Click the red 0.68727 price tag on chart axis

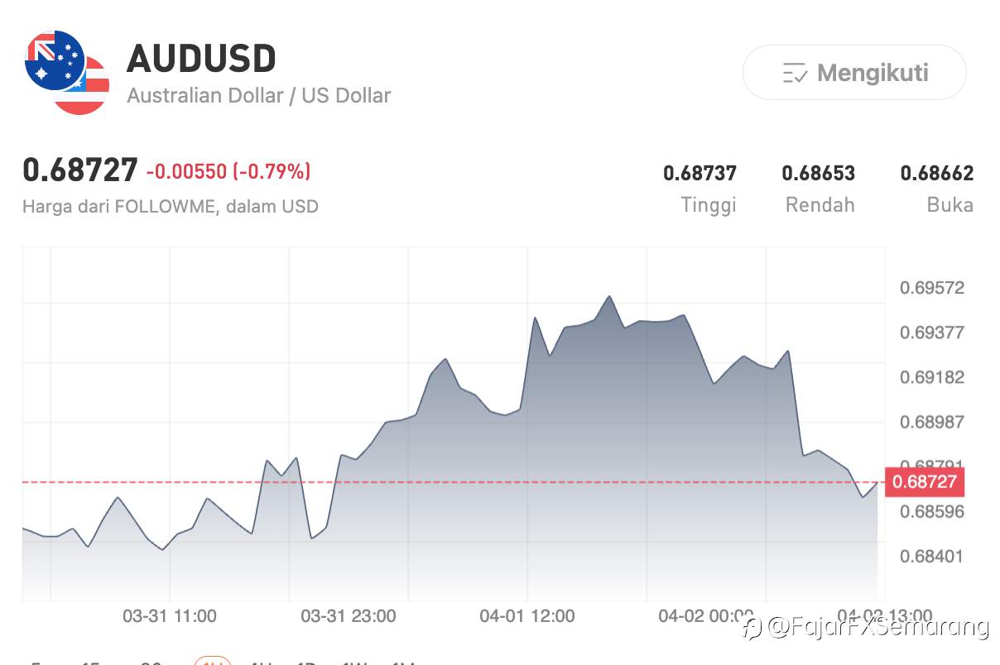pyautogui.click(x=925, y=482)
